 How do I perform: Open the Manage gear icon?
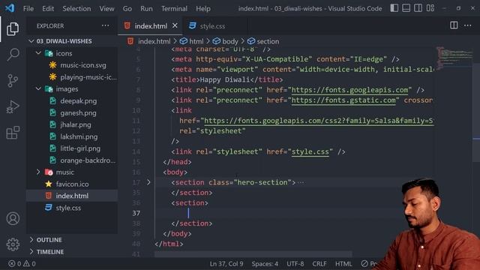pyautogui.click(x=13, y=244)
